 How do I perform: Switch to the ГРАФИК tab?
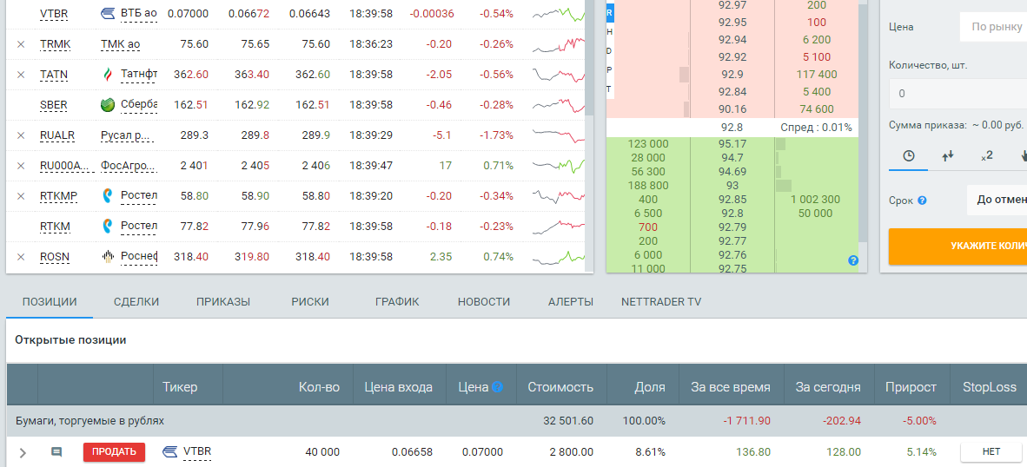[398, 302]
